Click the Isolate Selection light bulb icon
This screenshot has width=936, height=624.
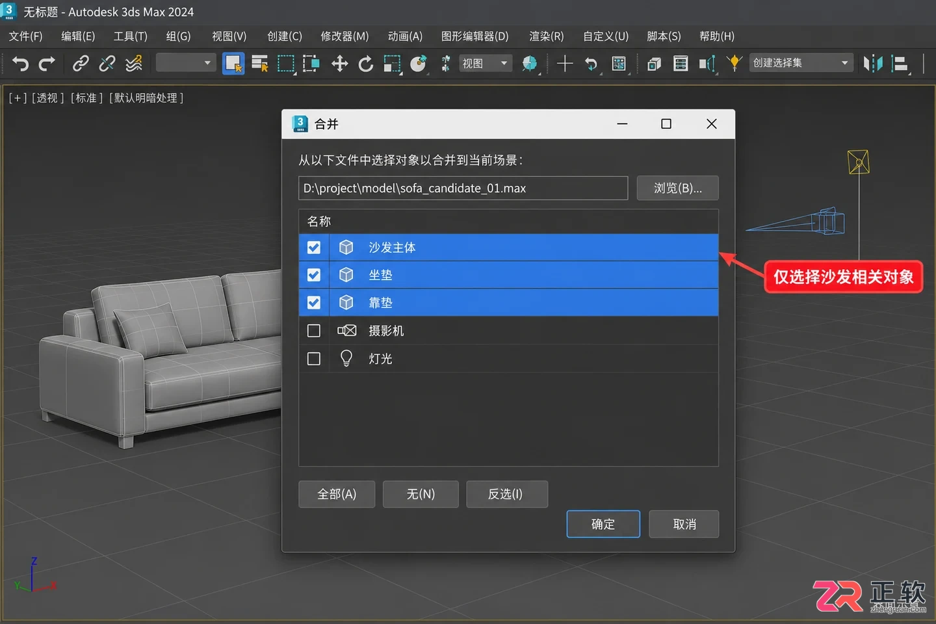point(734,64)
